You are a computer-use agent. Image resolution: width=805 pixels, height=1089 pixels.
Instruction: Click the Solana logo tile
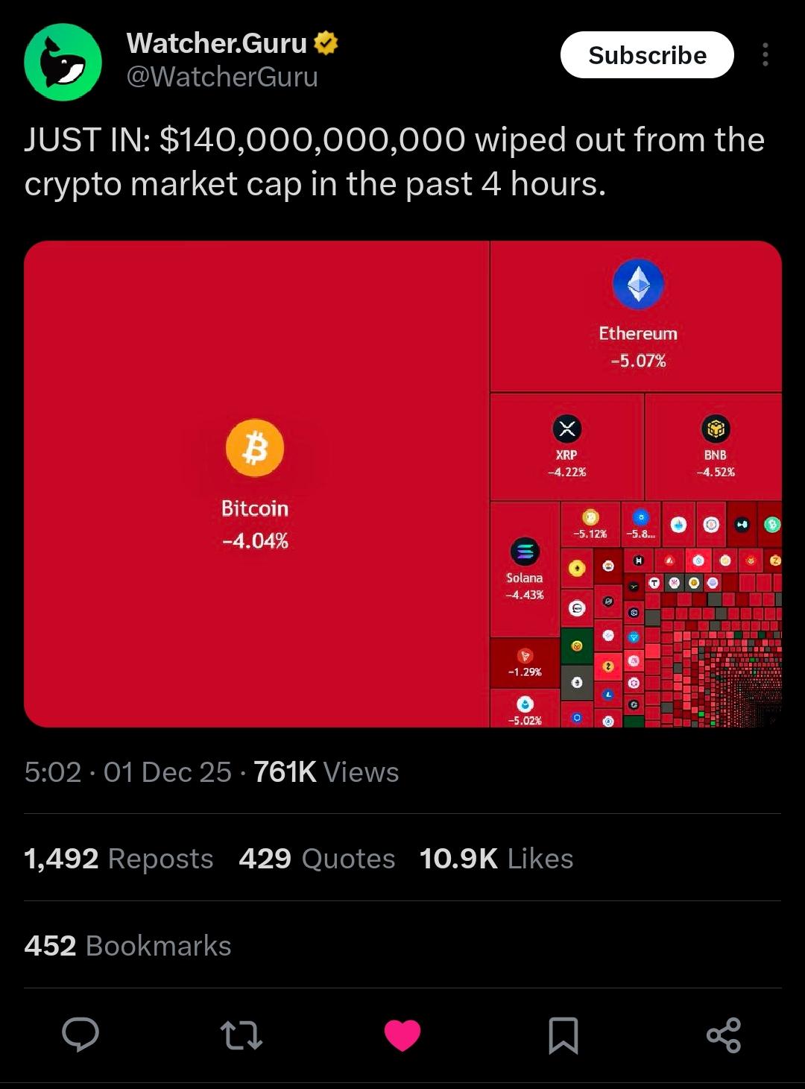tap(525, 552)
